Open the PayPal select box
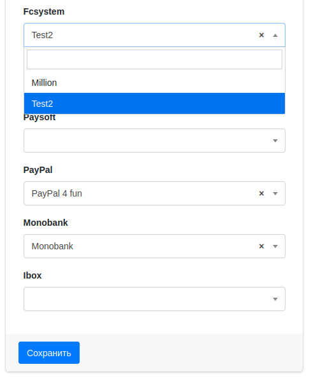Screen dimensions: 311x388 click(x=154, y=193)
